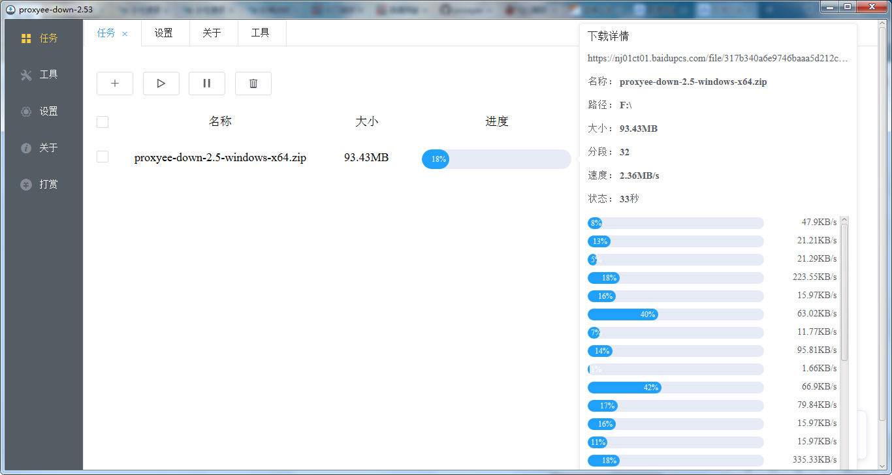
Task: Switch to the 工具 tab
Action: click(x=261, y=33)
